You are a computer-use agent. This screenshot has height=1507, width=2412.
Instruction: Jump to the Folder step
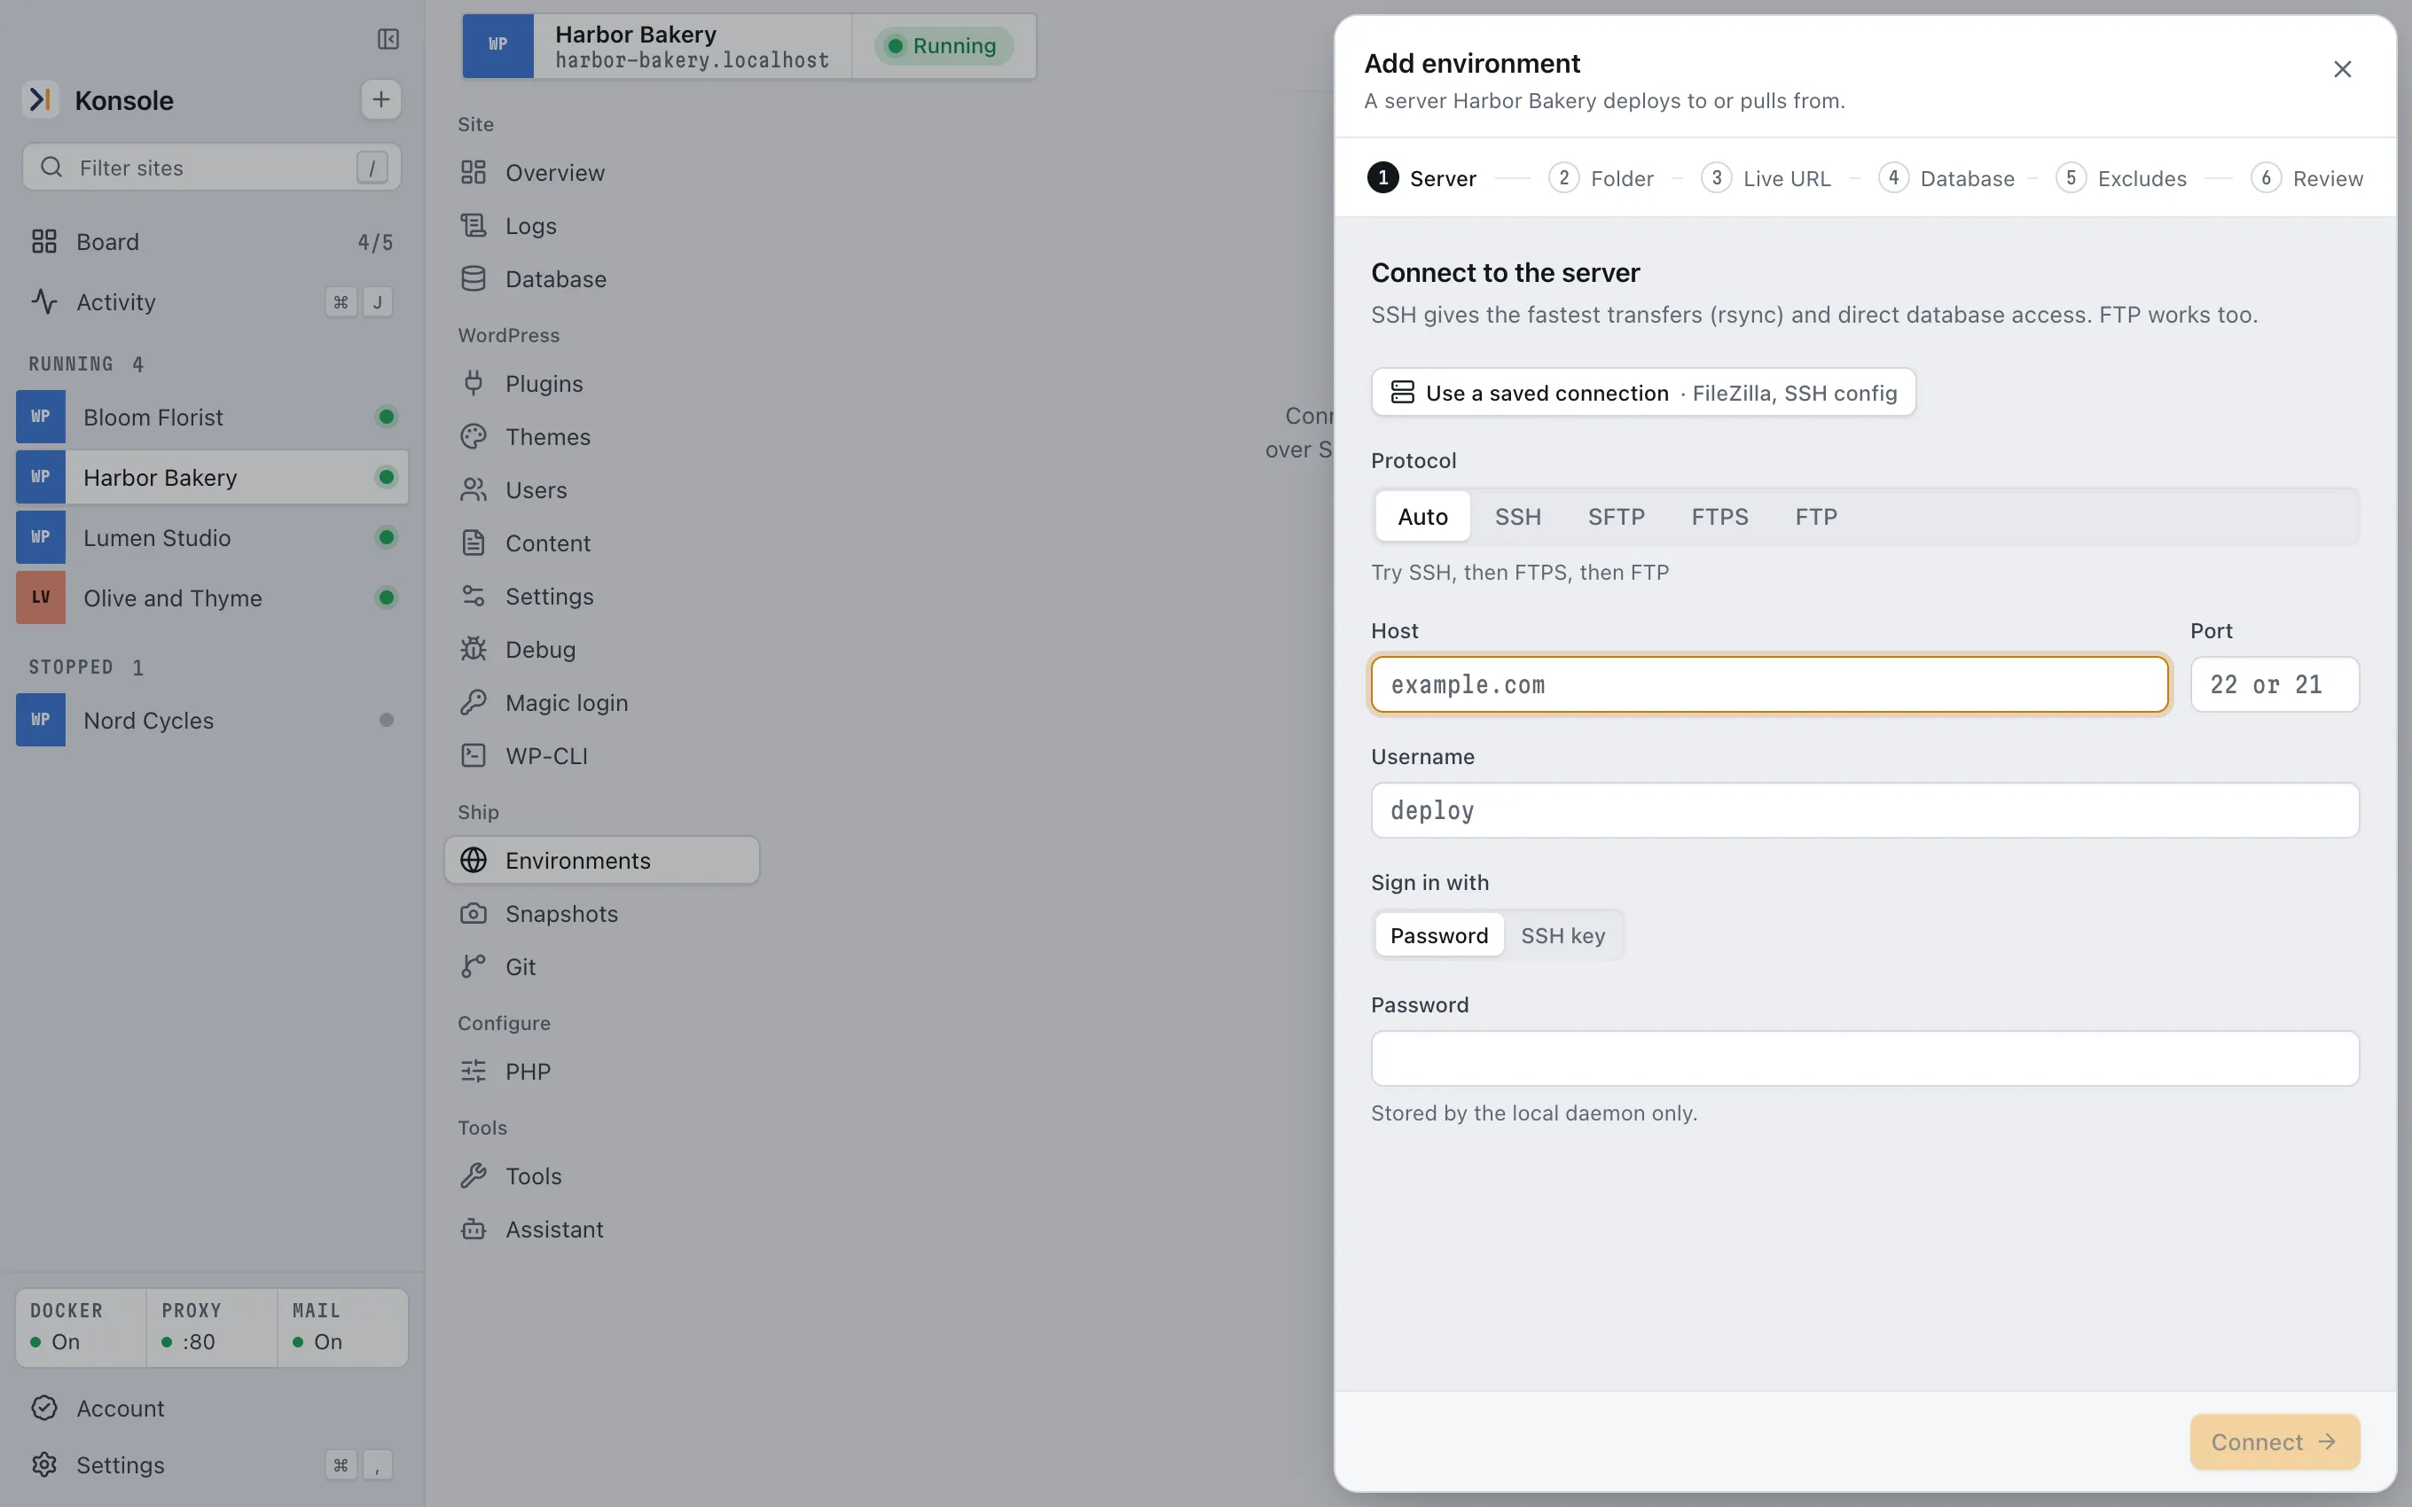tap(1601, 178)
